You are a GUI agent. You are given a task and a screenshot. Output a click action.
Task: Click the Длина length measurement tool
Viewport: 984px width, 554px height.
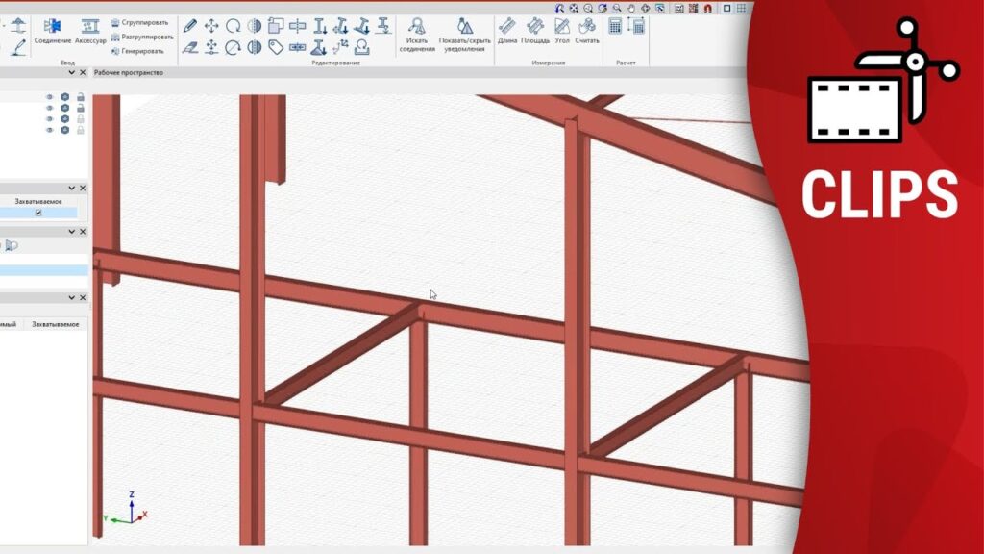click(x=506, y=31)
